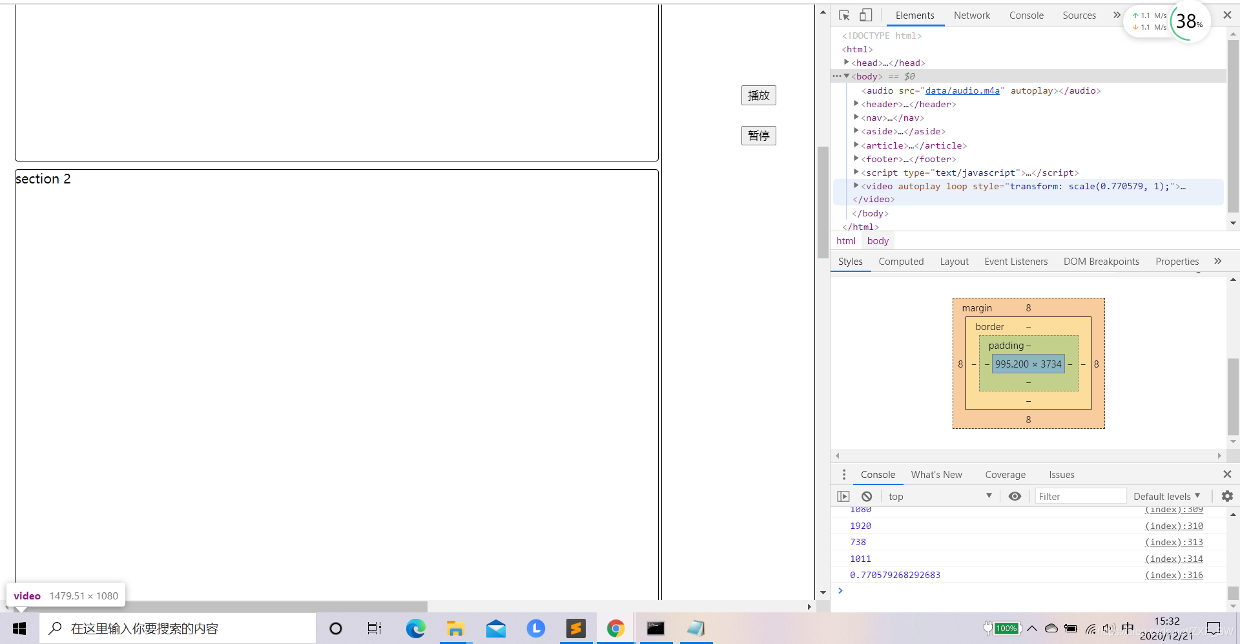Screen dimensions: 1240x644
Task: Expand the head element node
Action: click(846, 62)
